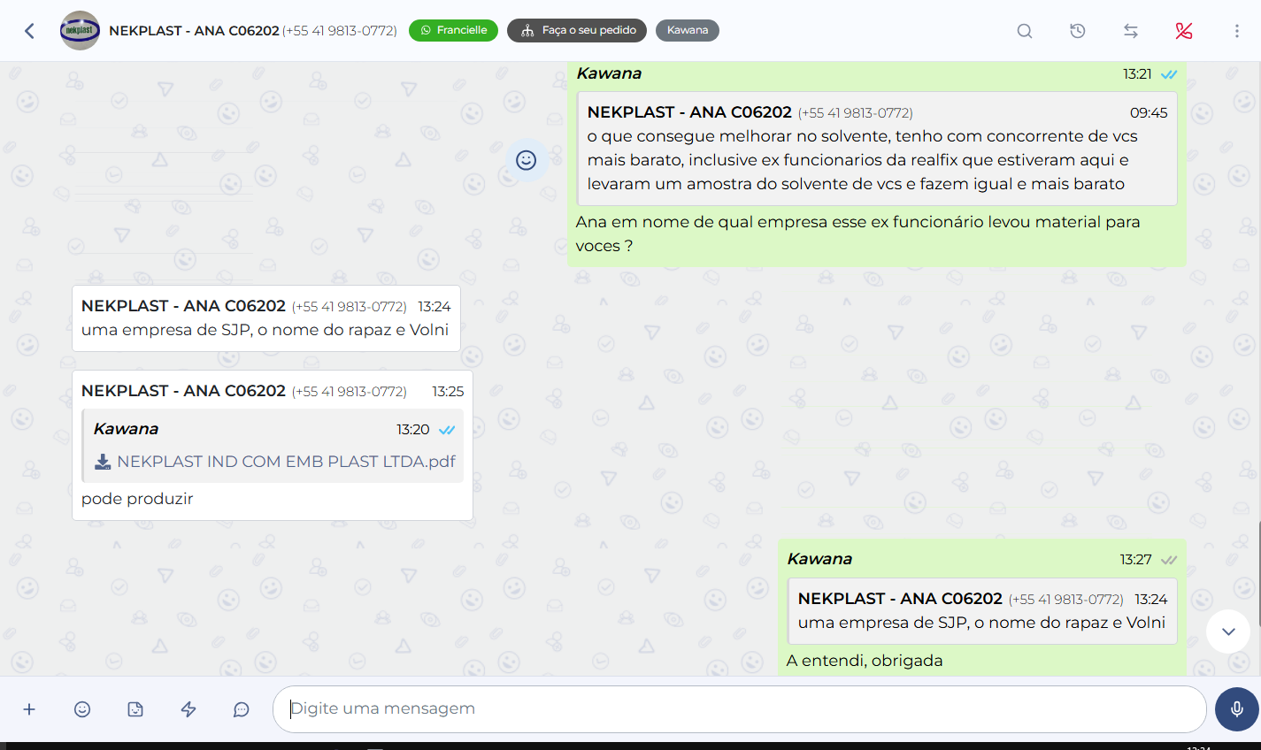Viewport: 1261px width, 750px height.
Task: Click the red end conversation icon
Action: [1183, 31]
